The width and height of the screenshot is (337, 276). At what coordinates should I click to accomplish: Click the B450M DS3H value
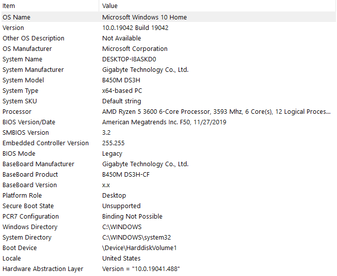[x=121, y=80]
